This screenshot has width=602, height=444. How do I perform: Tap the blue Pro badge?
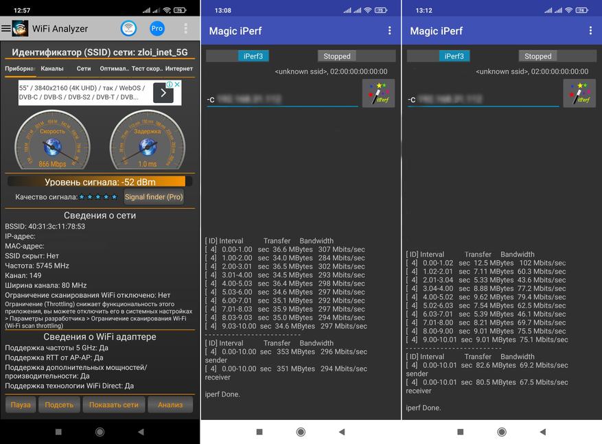[x=157, y=28]
